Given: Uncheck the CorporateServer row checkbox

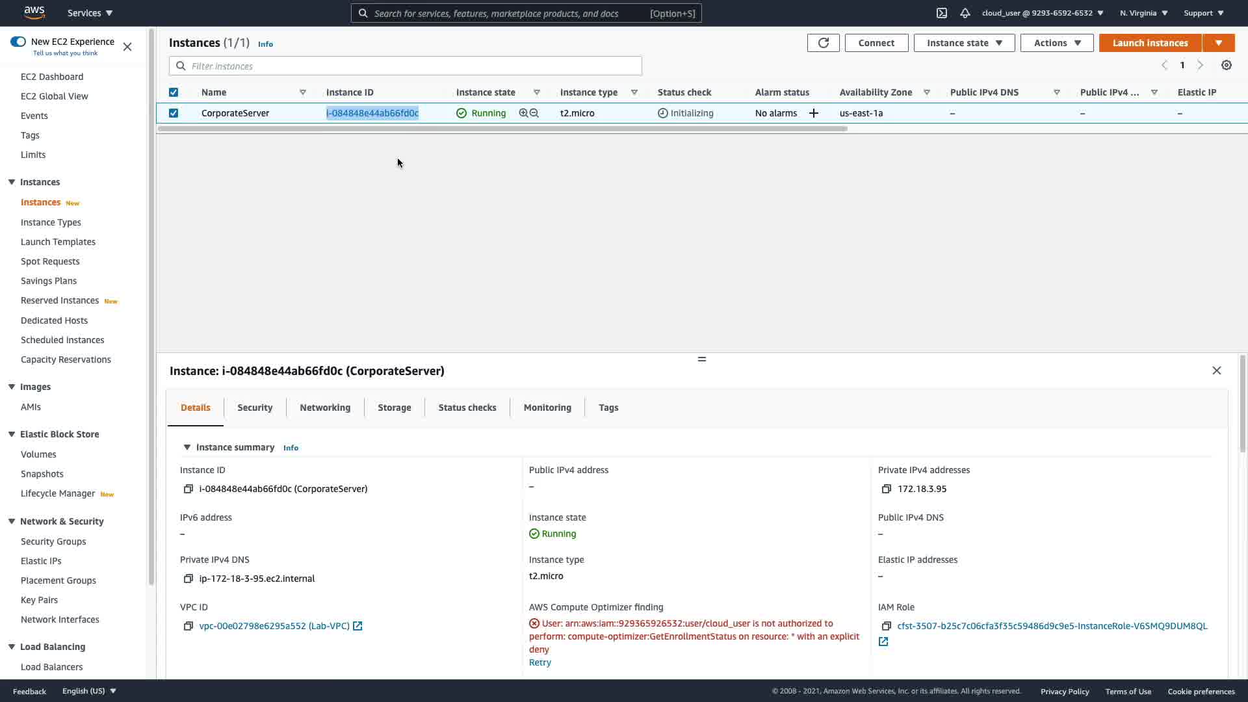Looking at the screenshot, I should coord(174,113).
